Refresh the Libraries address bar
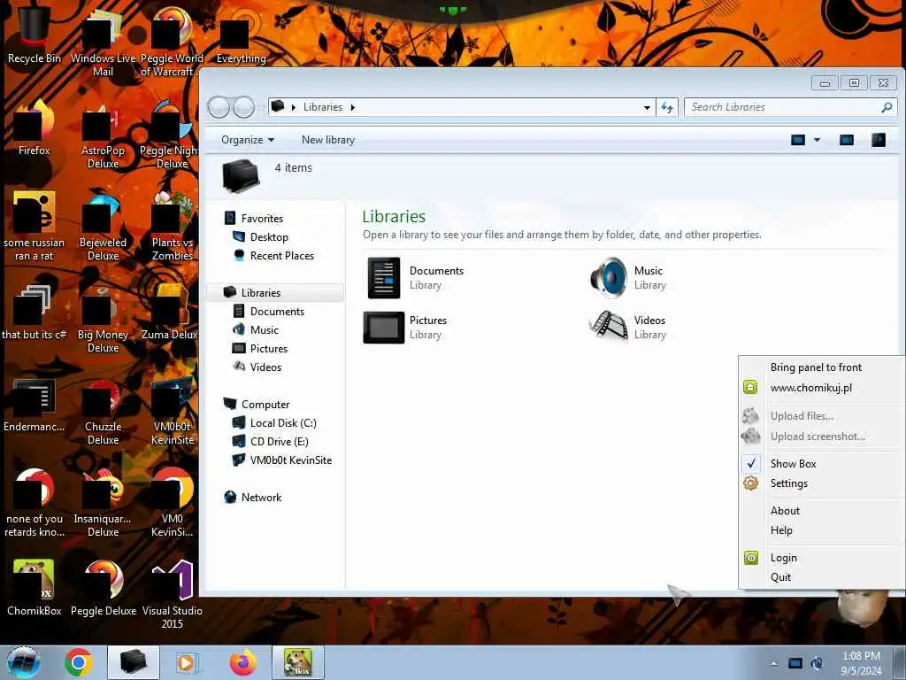 (x=667, y=107)
